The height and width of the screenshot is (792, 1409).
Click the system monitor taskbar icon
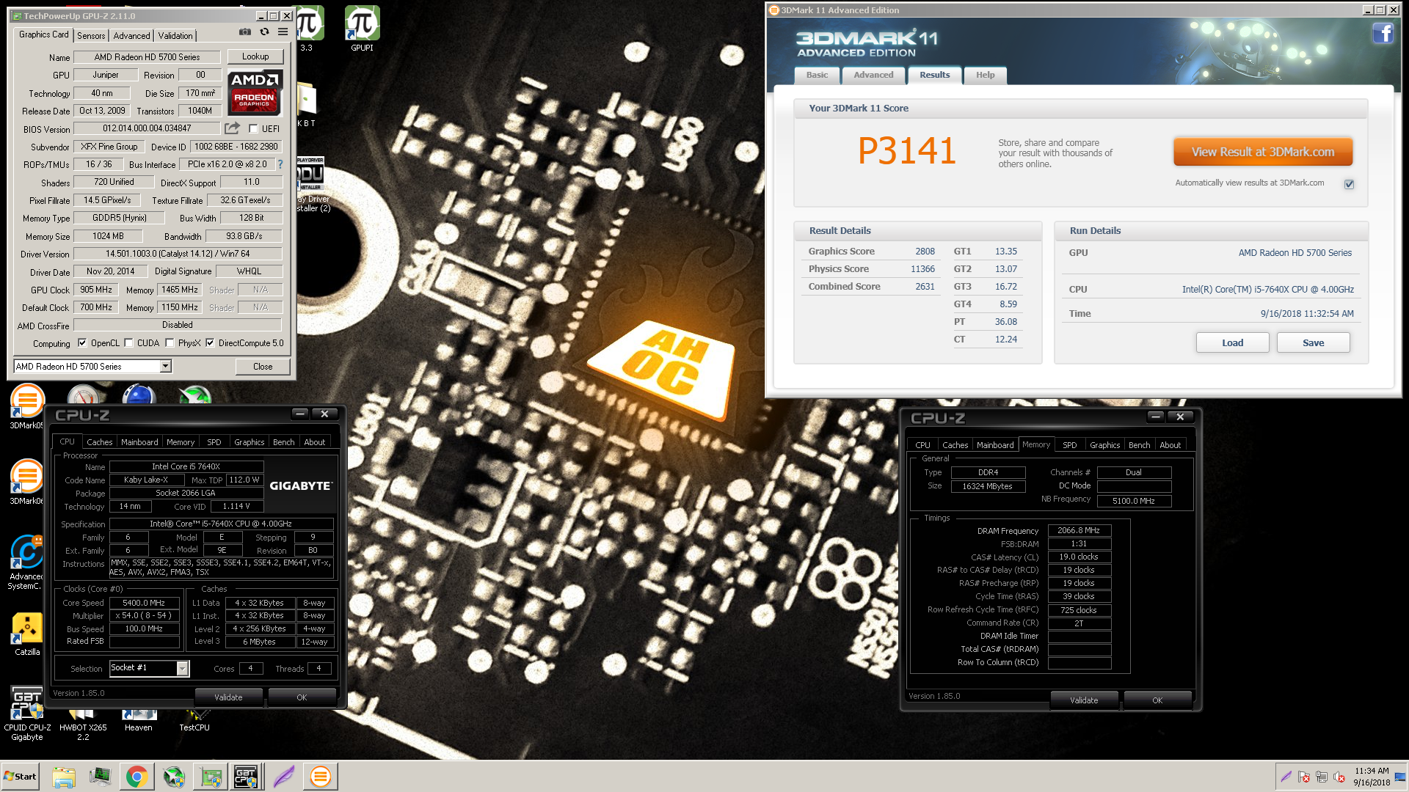click(100, 777)
